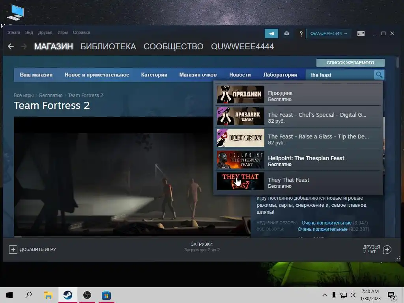404x303 pixels.
Task: Open the QuWwEEE4444 account dropdown
Action: click(329, 34)
